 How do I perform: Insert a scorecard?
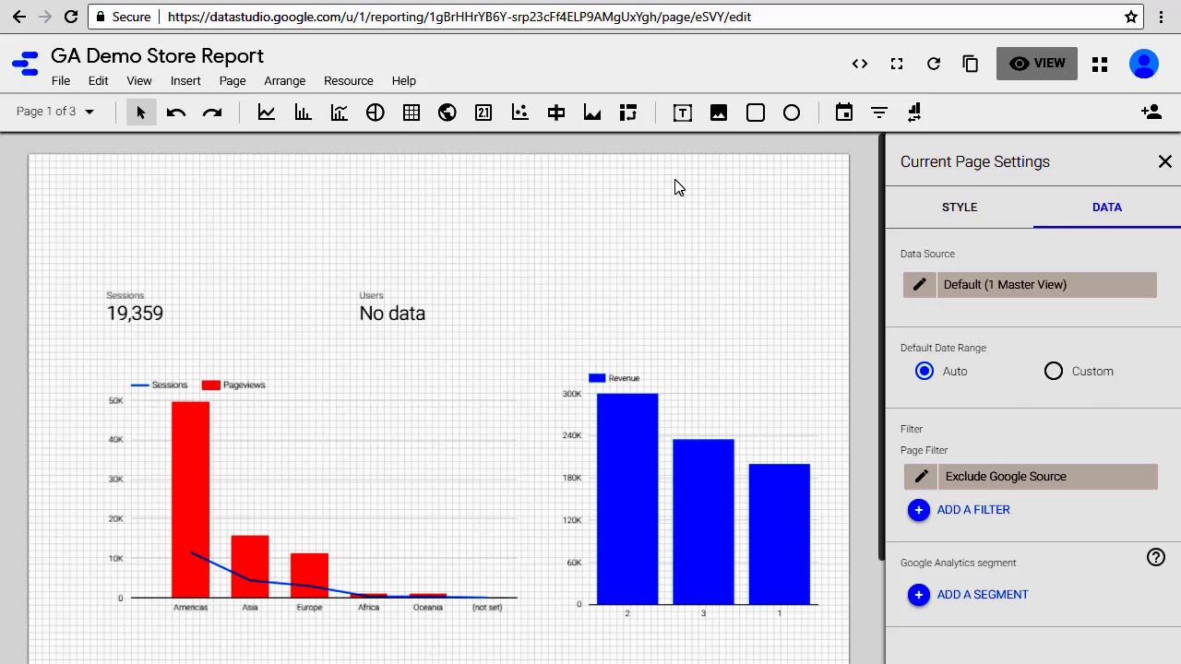tap(483, 113)
